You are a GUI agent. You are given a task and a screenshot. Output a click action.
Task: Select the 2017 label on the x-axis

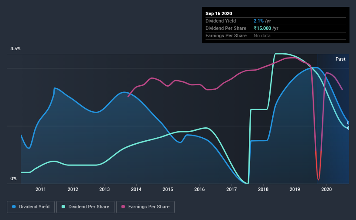(232, 189)
